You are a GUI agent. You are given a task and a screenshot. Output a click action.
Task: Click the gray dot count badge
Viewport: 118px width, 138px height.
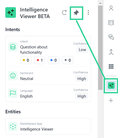coord(68,60)
